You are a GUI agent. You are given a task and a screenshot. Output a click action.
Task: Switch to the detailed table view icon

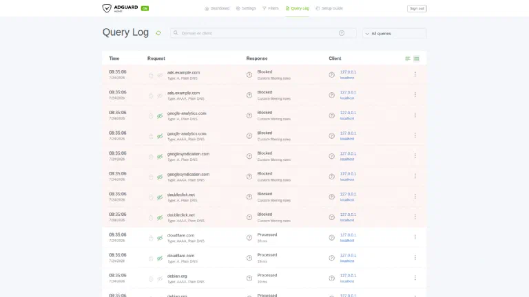[x=416, y=58]
